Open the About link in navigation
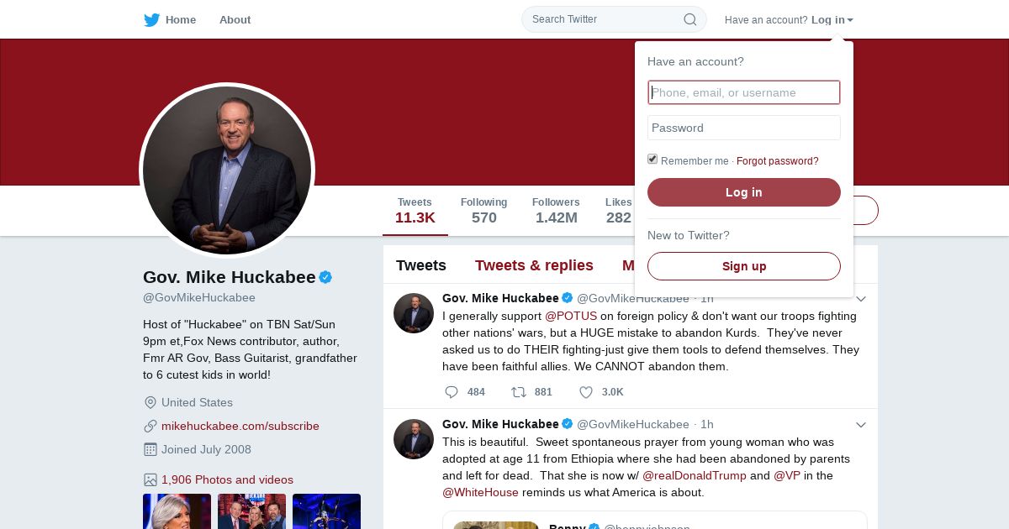This screenshot has height=529, width=1009. pos(235,20)
